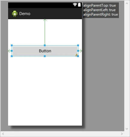Click the horizontal scrollbar left arrow
Screen dimensions: 130x137
(x=3, y=134)
